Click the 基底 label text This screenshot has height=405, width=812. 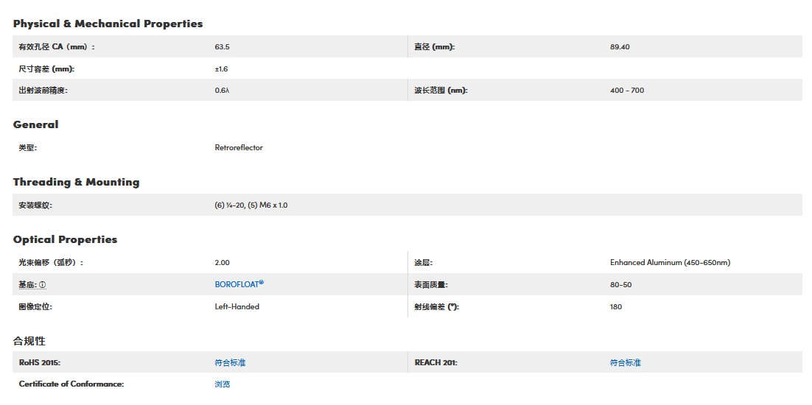pyautogui.click(x=27, y=285)
